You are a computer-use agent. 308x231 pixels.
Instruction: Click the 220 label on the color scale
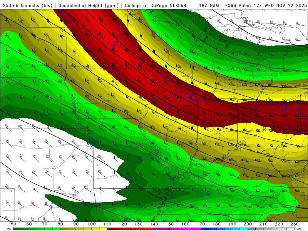[279, 224]
